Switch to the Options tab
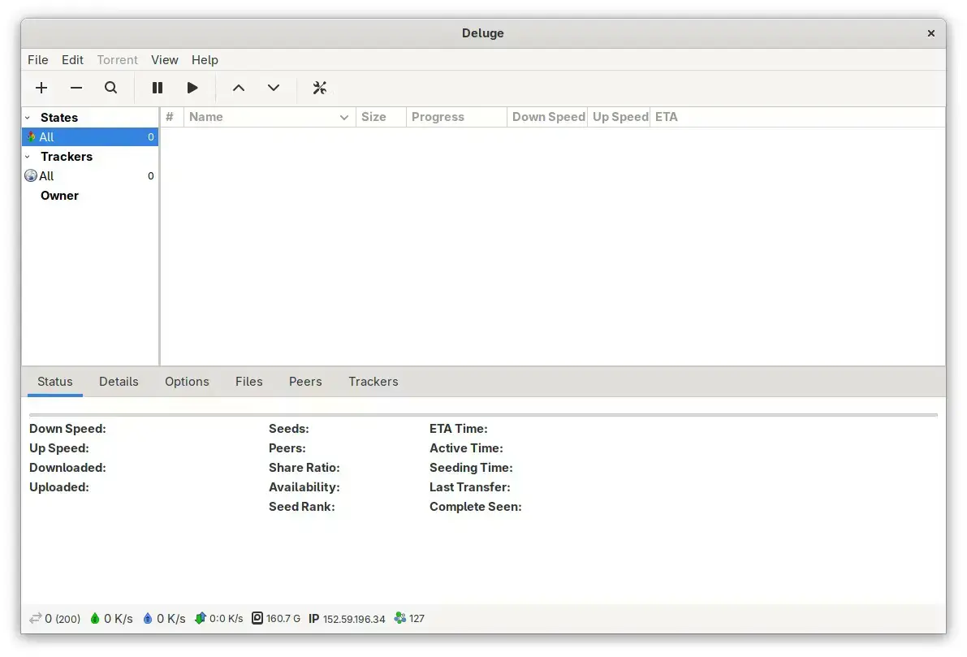 pos(187,381)
